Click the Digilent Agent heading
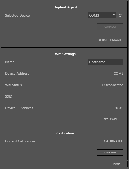129x169 pixels. tap(65, 7)
